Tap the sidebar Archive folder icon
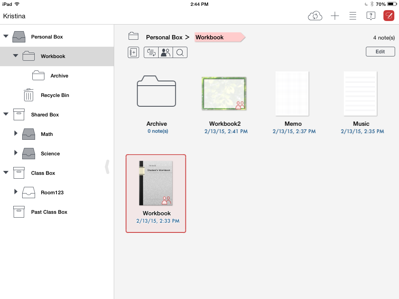Screen dimensions: 399x299 [x=38, y=76]
